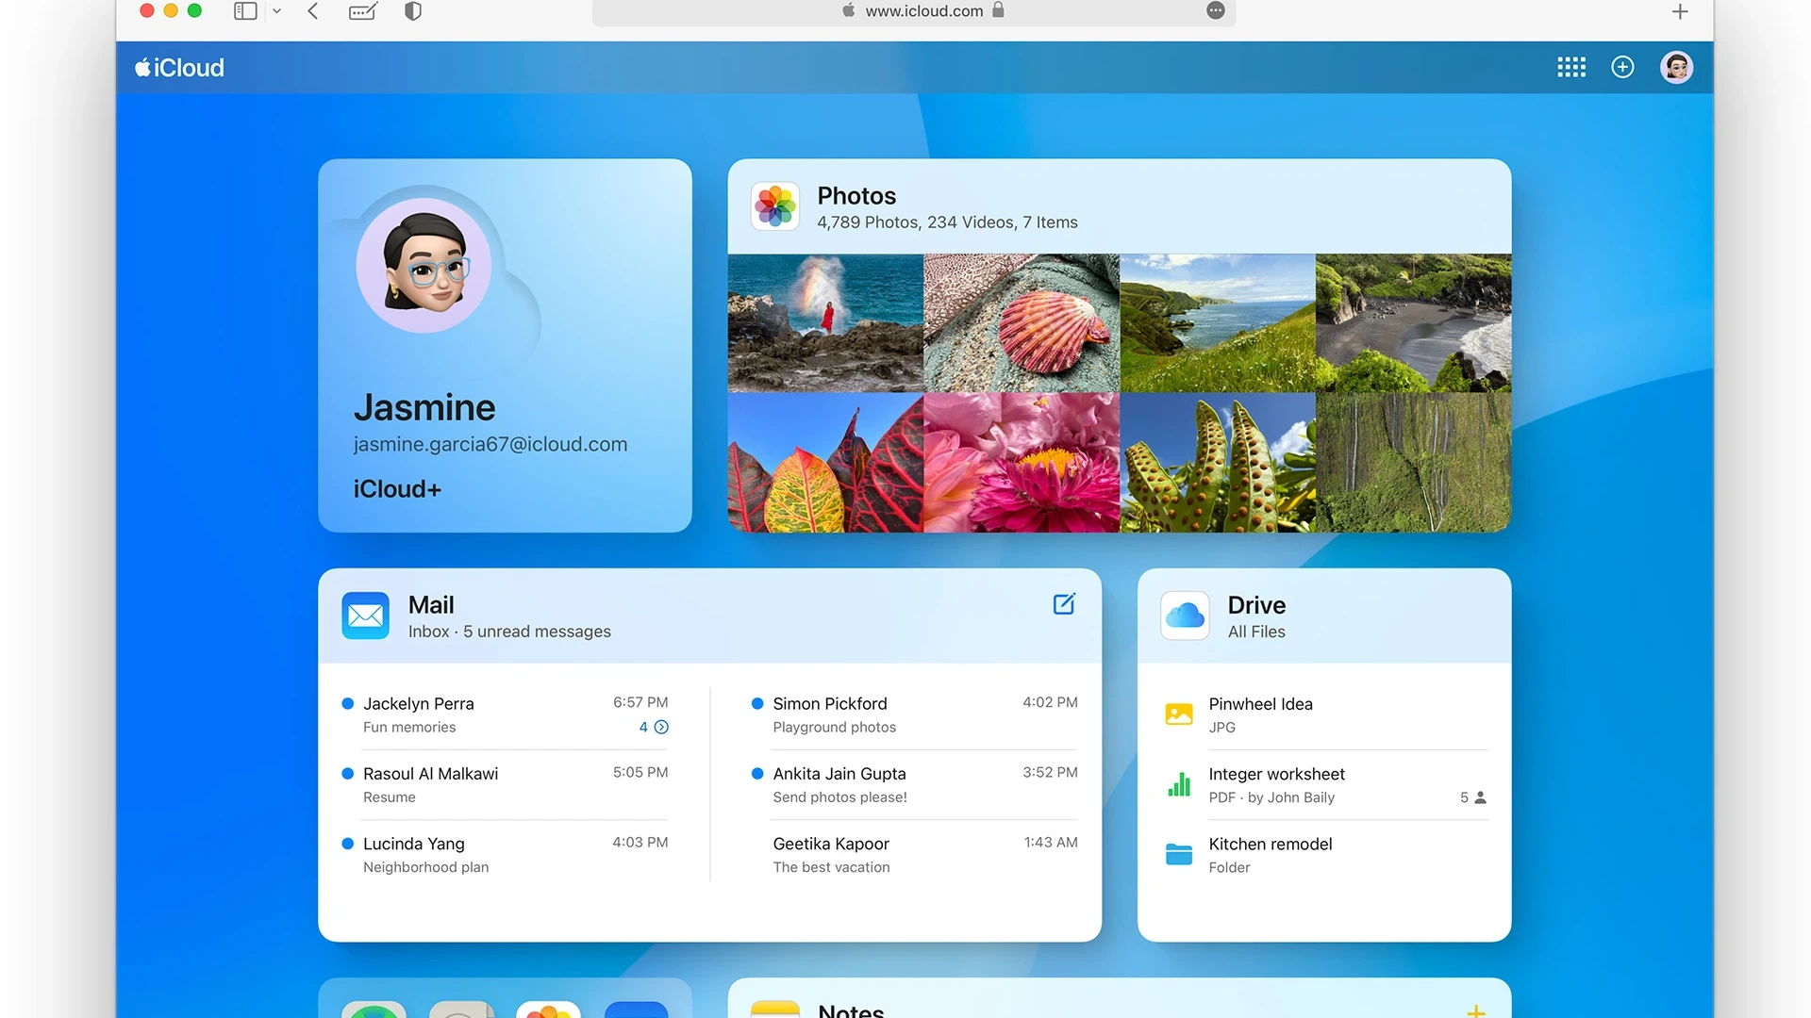Click the Safari compose note toolbar icon

[x=363, y=11]
